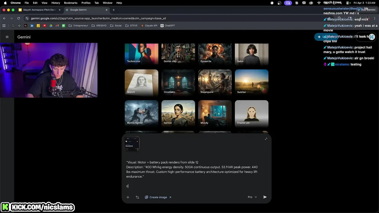Click the Create image chip
379x213 pixels.
coord(156,197)
